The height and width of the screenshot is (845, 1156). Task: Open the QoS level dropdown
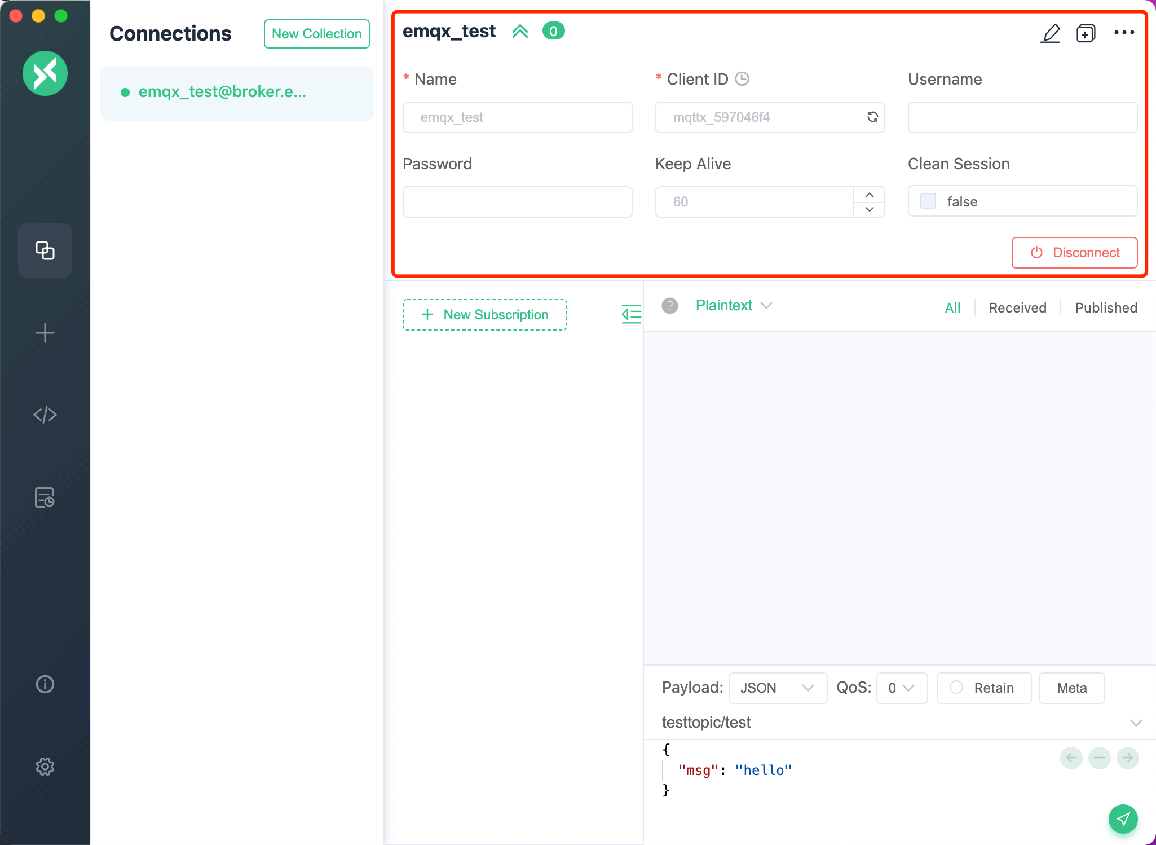(901, 688)
